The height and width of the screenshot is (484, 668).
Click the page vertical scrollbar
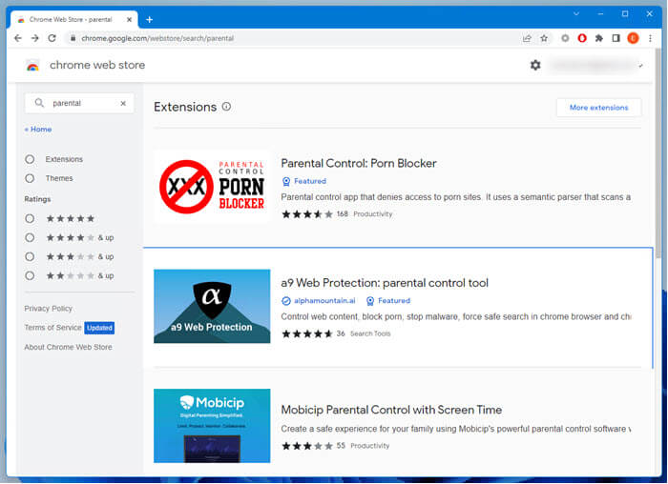(658, 153)
